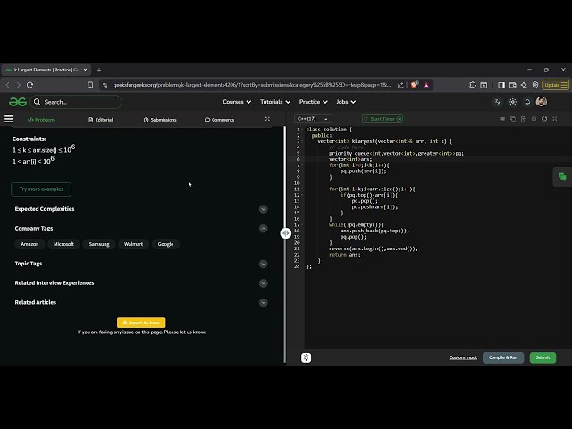This screenshot has width=572, height=429.
Task: Expand Related Interview Experiences section
Action: click(x=263, y=283)
